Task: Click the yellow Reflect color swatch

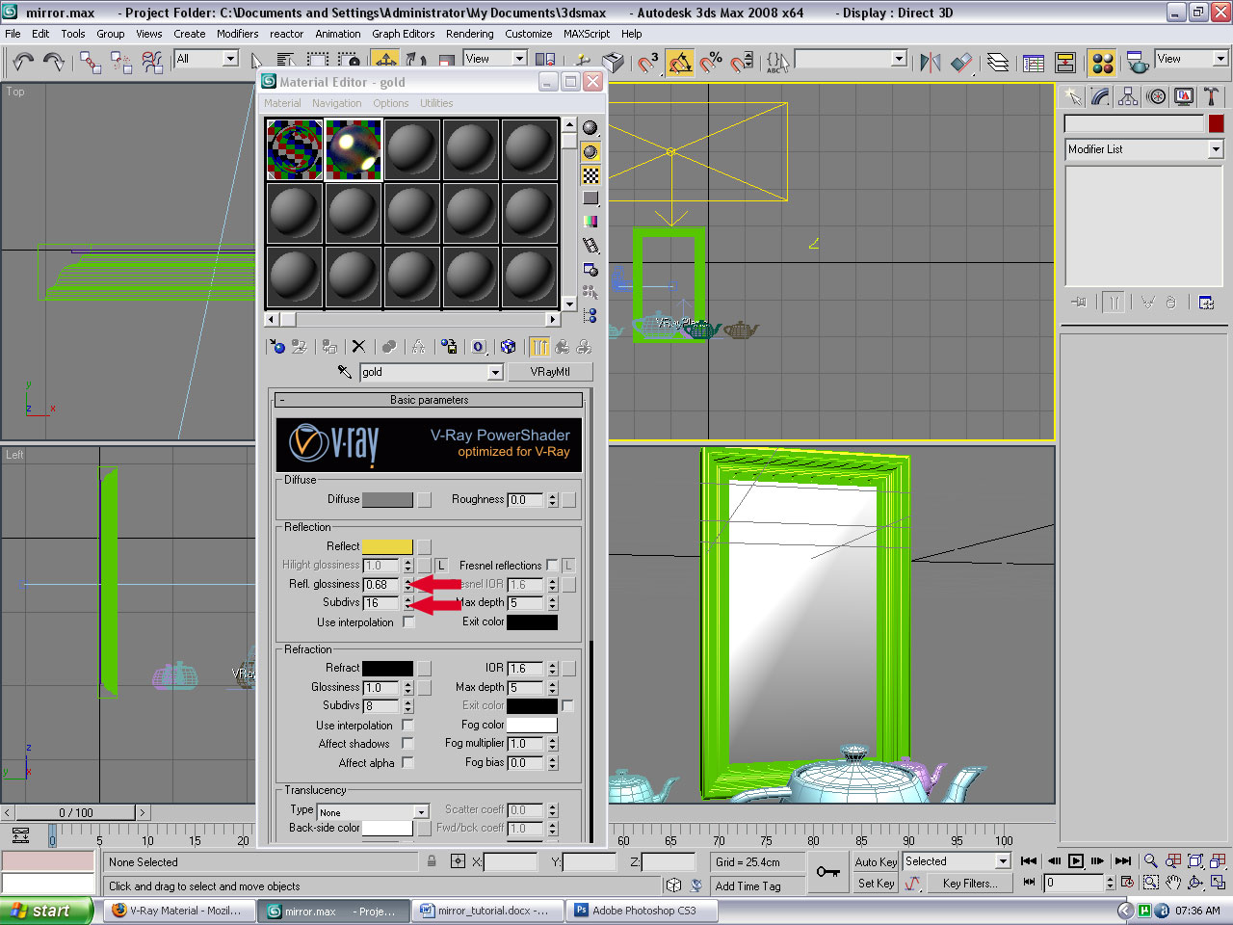Action: pos(387,546)
